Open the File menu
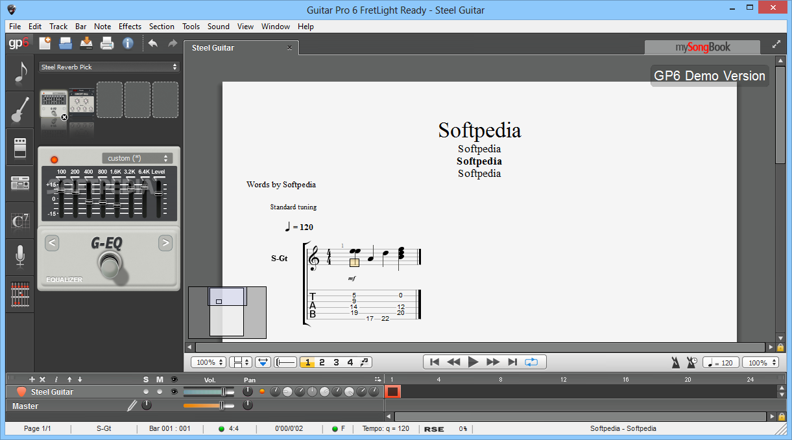Viewport: 792px width, 440px height. pyautogui.click(x=15, y=27)
